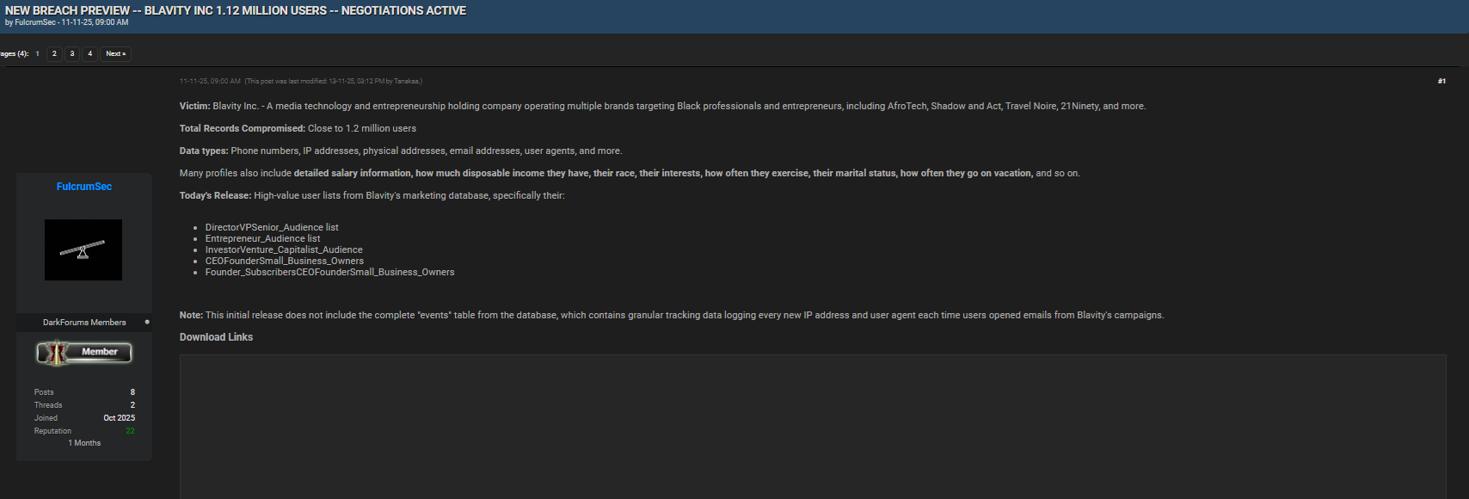1469x499 pixels.
Task: Click the Tanakaa editor name link
Action: click(x=406, y=82)
